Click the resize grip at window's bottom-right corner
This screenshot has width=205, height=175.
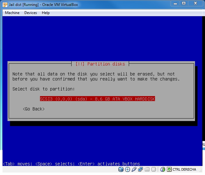pyautogui.click(x=201, y=170)
